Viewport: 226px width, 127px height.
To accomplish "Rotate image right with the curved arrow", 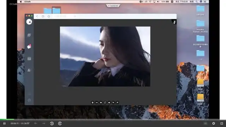I will 117,103.
